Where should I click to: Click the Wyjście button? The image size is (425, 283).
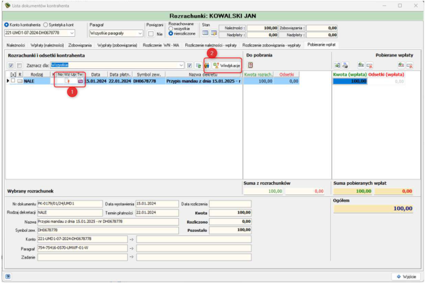click(x=406, y=276)
